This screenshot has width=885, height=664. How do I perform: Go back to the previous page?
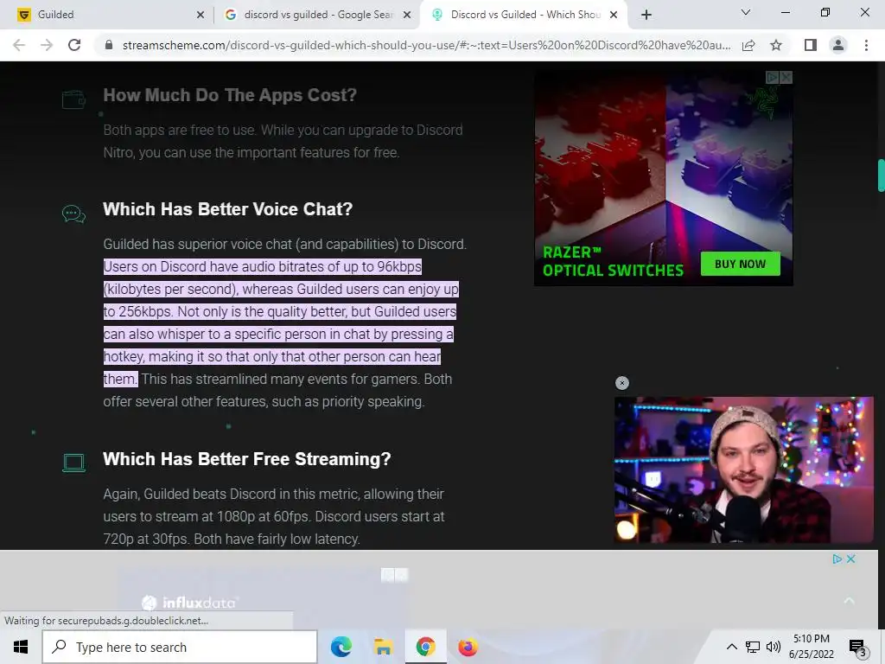(19, 45)
